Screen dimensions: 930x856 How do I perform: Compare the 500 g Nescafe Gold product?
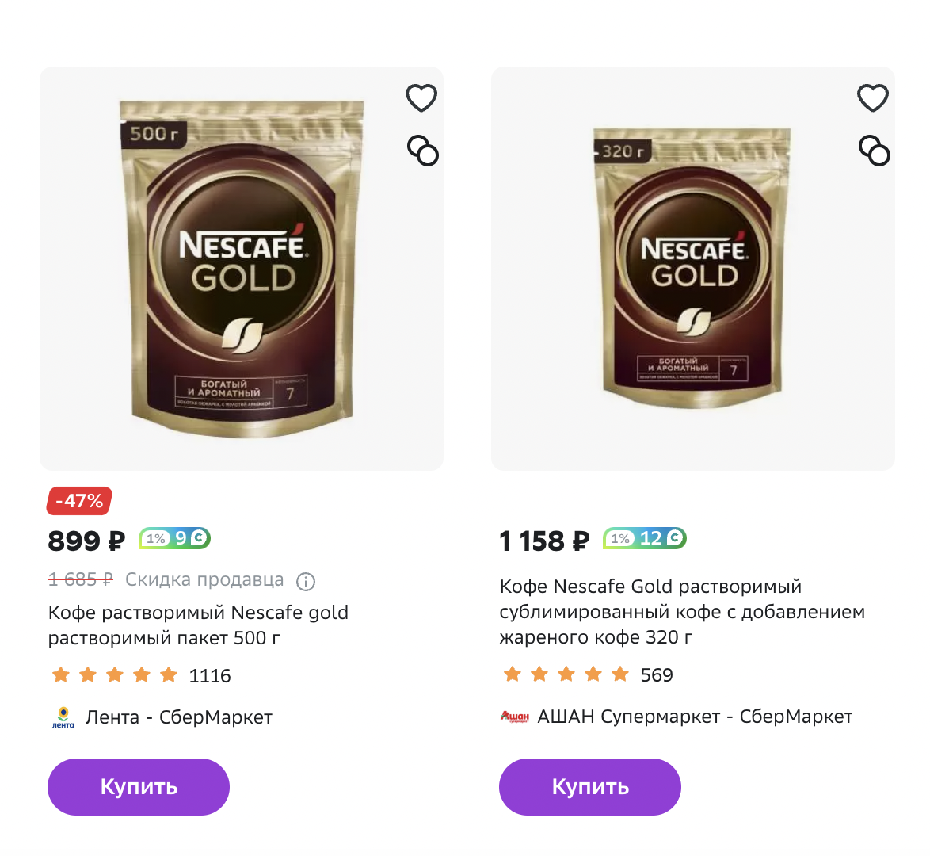tap(423, 151)
